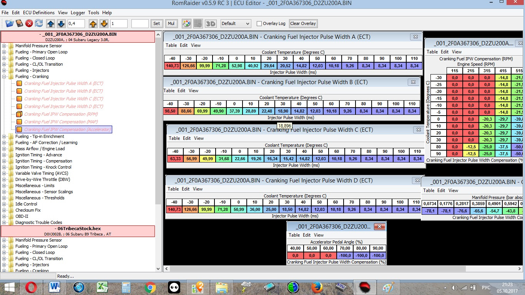Open the File menu
The height and width of the screenshot is (295, 525).
point(5,13)
